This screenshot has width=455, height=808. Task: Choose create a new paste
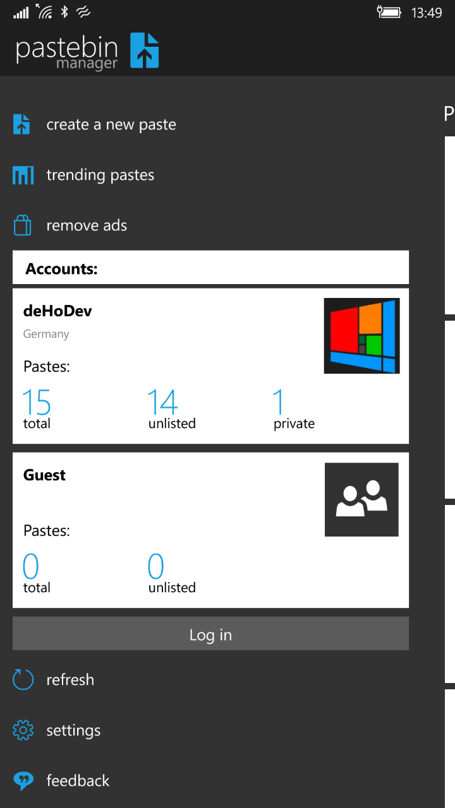pyautogui.click(x=111, y=124)
